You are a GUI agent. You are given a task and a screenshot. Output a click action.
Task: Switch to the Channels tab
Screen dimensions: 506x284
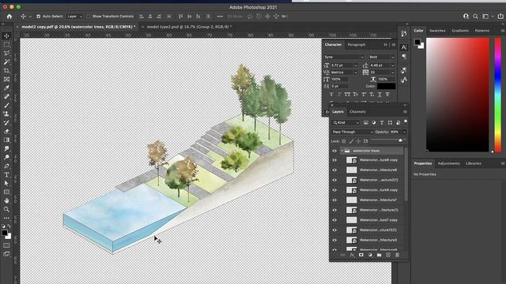click(x=357, y=112)
